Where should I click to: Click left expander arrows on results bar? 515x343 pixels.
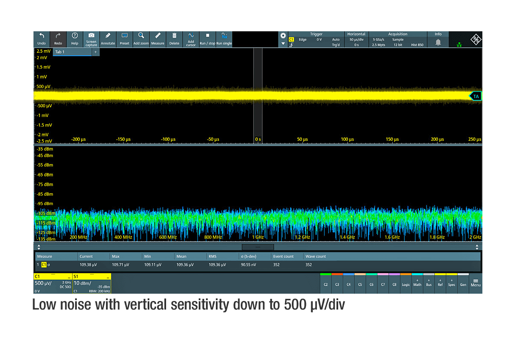tap(39, 247)
